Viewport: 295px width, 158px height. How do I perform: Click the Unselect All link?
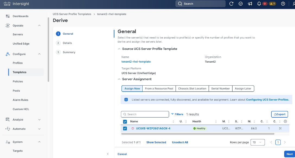pyautogui.click(x=180, y=142)
